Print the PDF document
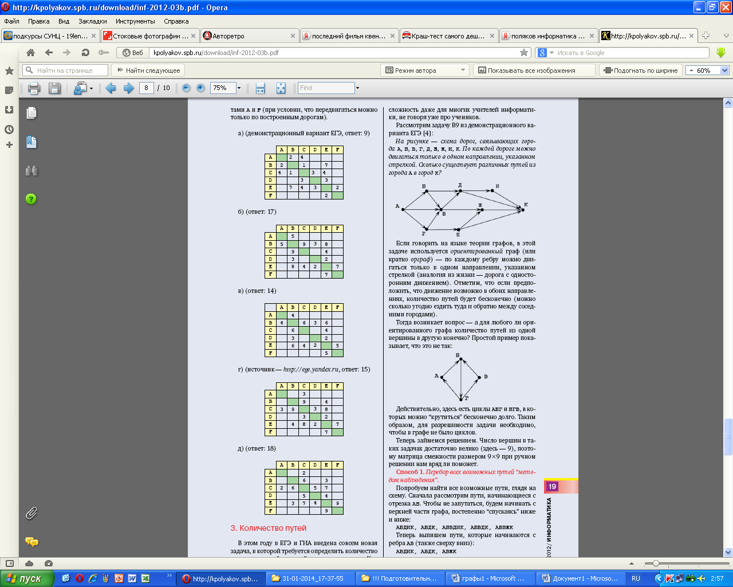The image size is (733, 587). (x=34, y=88)
